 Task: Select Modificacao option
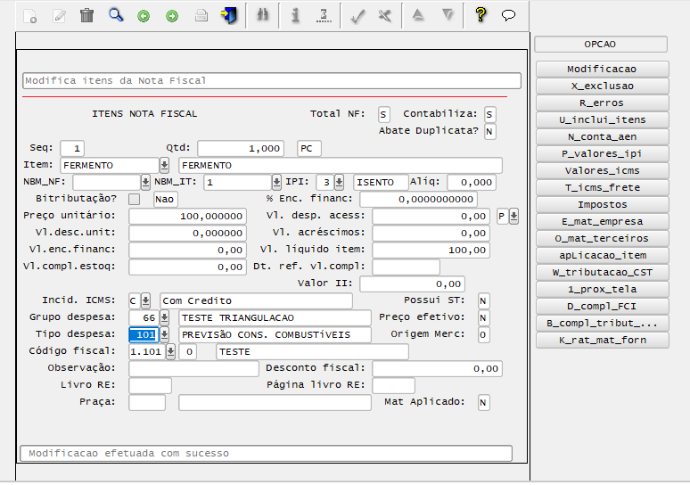602,70
